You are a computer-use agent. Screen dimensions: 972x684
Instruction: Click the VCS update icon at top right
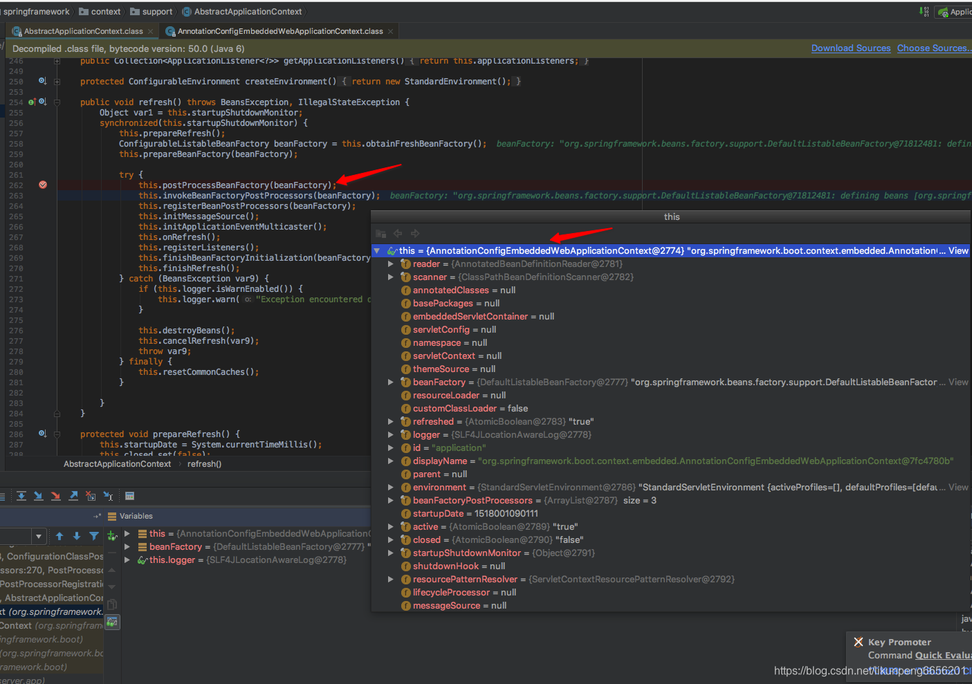(924, 12)
